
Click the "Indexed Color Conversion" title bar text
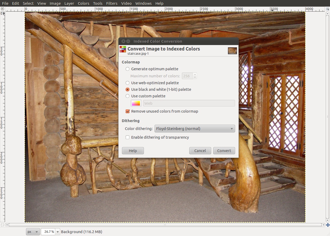(x=158, y=41)
